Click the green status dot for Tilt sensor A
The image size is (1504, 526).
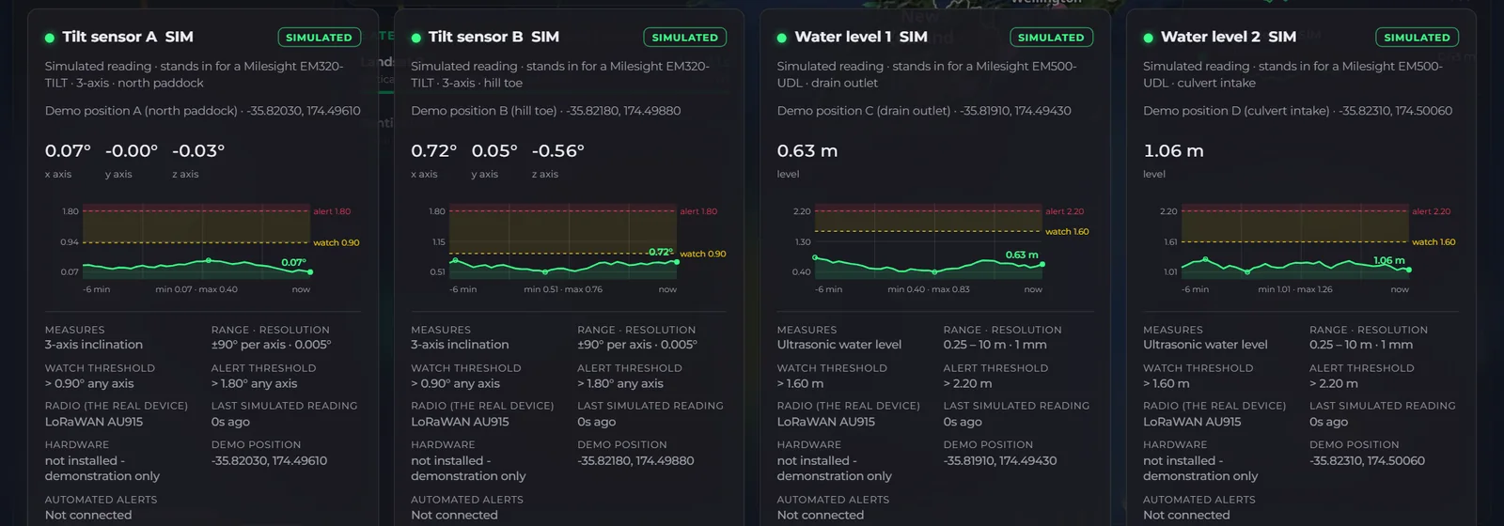50,39
